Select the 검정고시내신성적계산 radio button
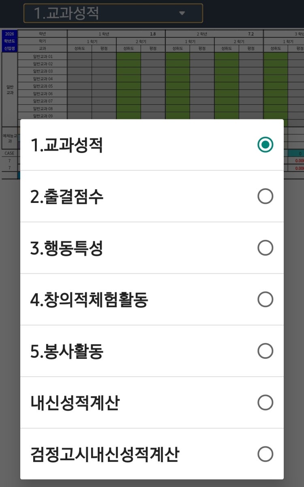 point(265,454)
